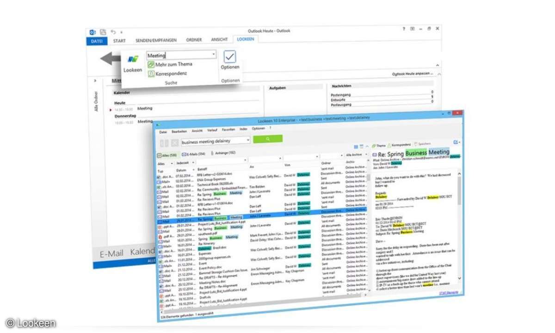The width and height of the screenshot is (555, 333).
Task: Open the Favoriten menu in Lookeen
Action: point(228,129)
